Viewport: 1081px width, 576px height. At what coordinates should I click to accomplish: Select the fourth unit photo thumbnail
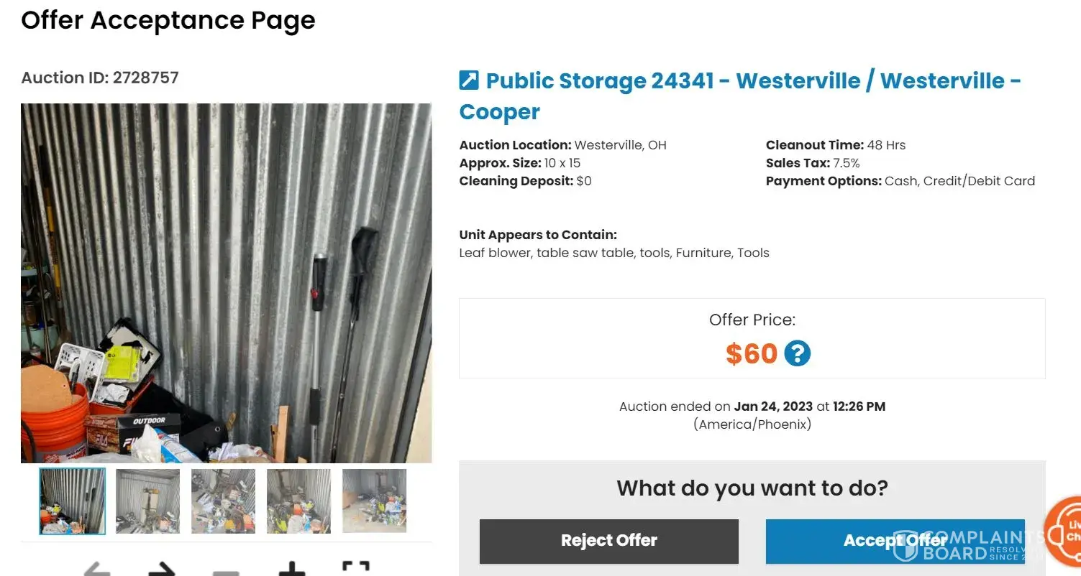[298, 501]
